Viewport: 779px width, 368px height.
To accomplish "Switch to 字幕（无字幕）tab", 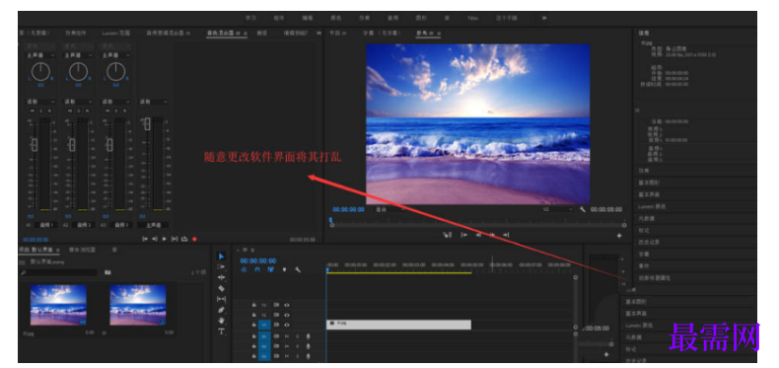I will [382, 34].
